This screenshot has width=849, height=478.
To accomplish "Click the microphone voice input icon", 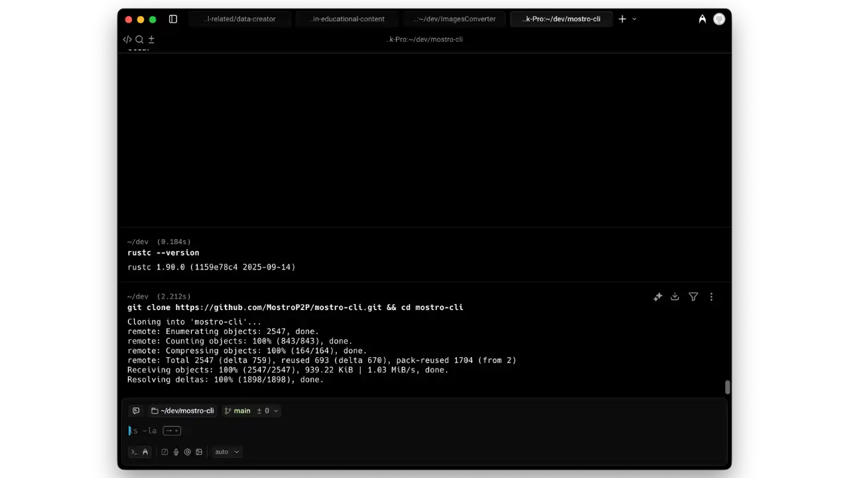I will [x=176, y=452].
